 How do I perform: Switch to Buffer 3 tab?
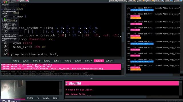click(x=47, y=61)
